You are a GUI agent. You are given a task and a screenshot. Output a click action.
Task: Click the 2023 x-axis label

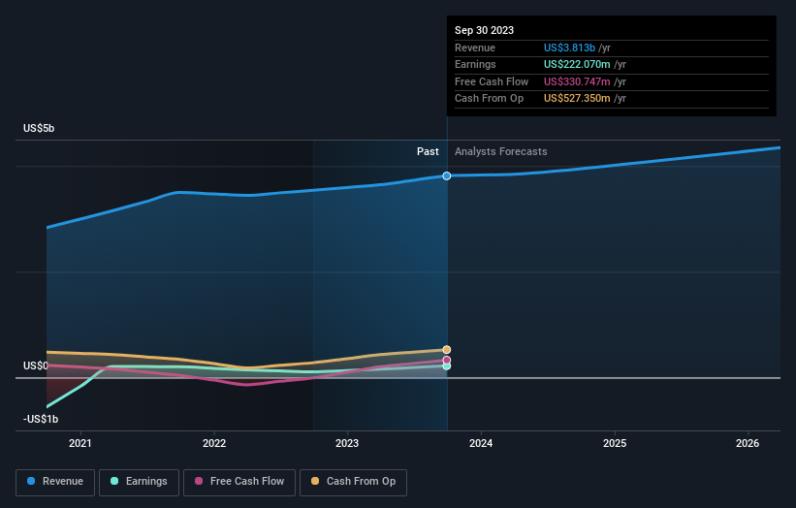[x=347, y=443]
